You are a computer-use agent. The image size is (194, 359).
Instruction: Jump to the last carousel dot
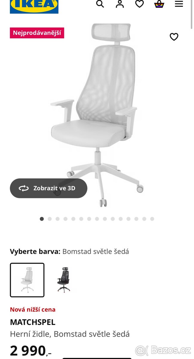(x=152, y=219)
